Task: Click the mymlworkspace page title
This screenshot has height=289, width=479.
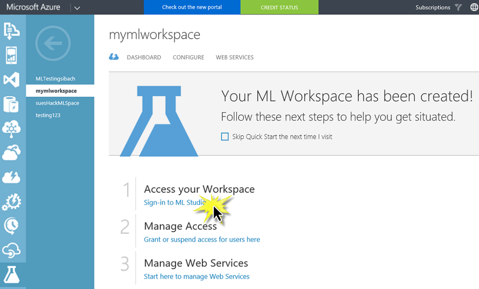Action: click(x=155, y=35)
